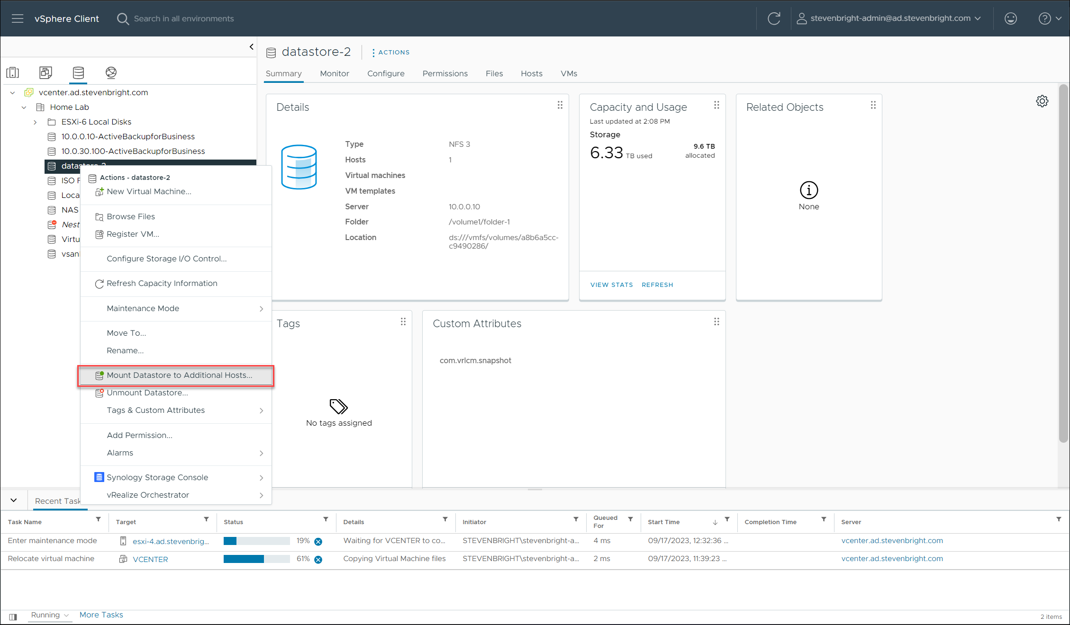The width and height of the screenshot is (1070, 625).
Task: Switch to the Configure tab
Action: coord(386,73)
